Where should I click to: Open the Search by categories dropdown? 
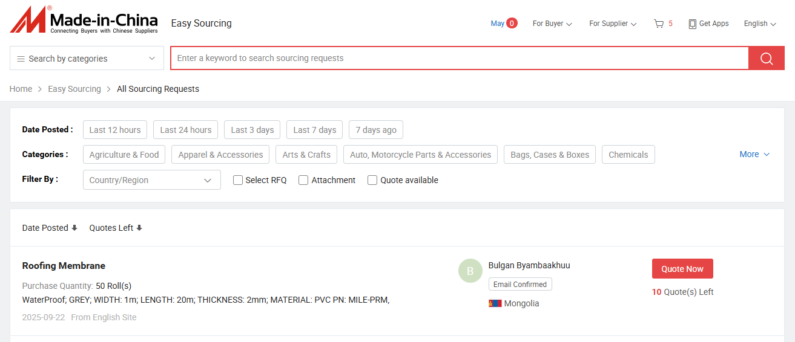[87, 59]
